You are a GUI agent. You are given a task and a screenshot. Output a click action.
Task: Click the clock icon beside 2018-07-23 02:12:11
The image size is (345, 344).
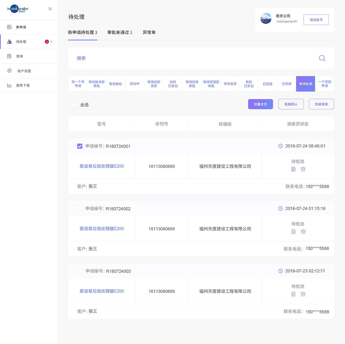(280, 271)
